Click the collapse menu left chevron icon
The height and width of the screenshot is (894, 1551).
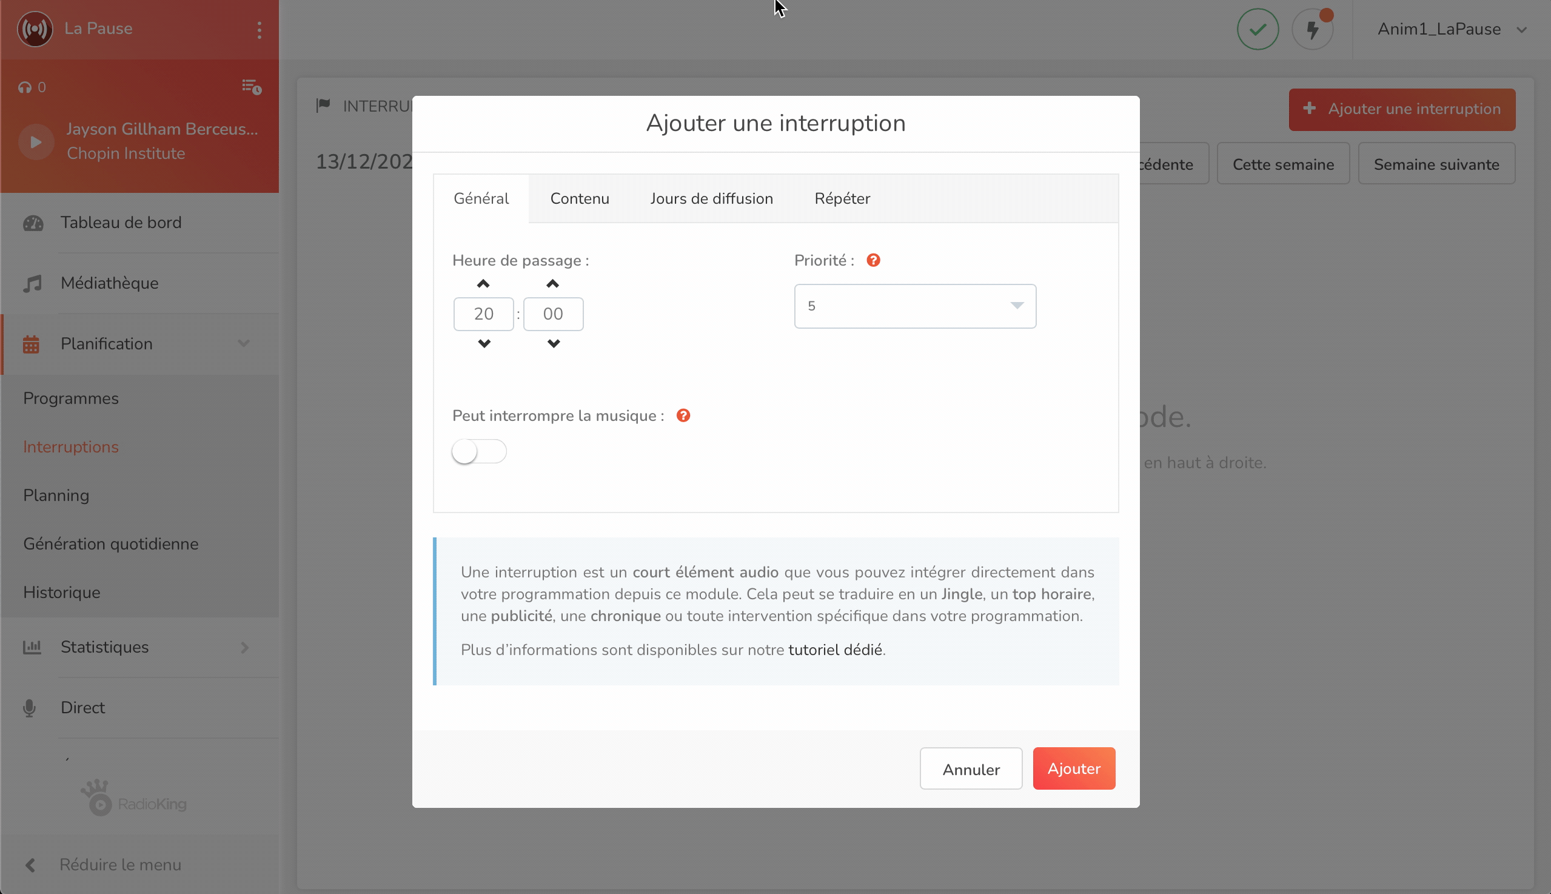point(30,865)
